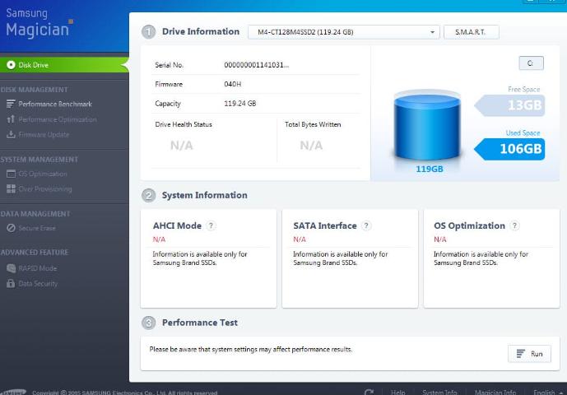The height and width of the screenshot is (395, 567).
Task: Click the Over Provisioning grid icon
Action: click(11, 188)
